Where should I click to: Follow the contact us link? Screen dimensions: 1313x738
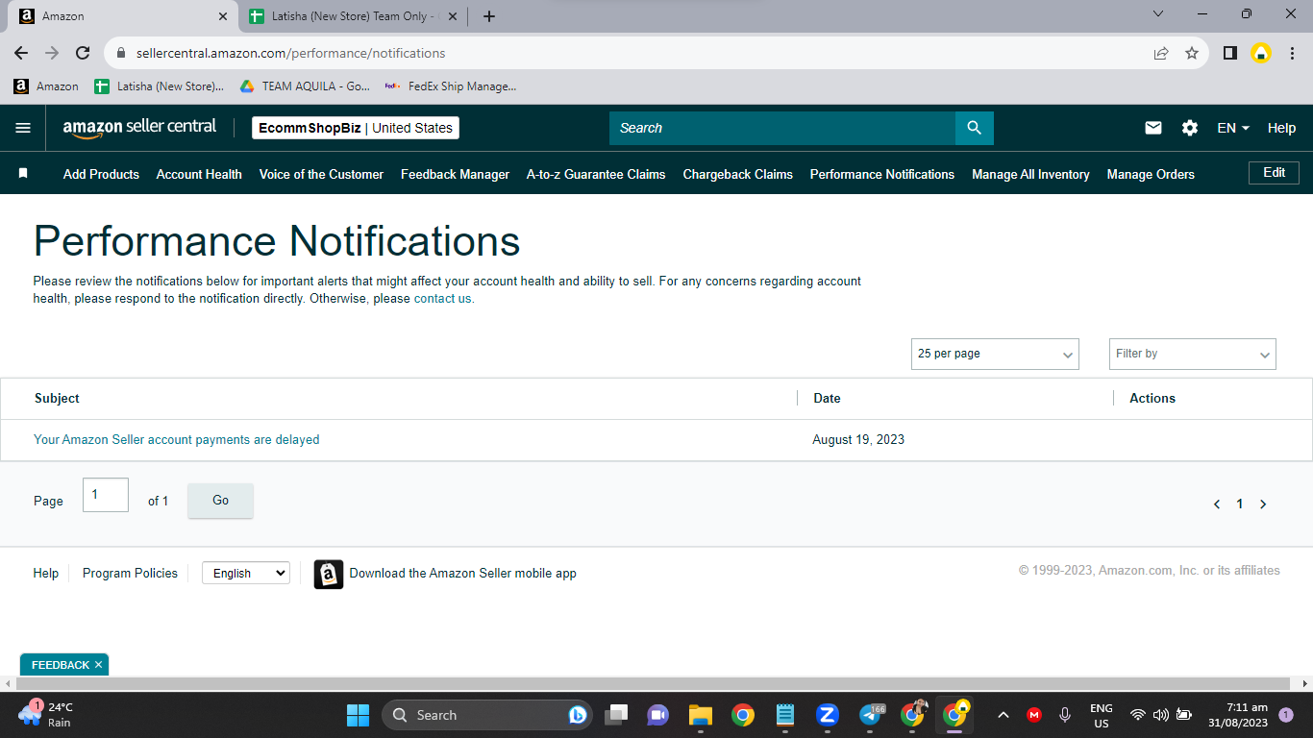(443, 299)
